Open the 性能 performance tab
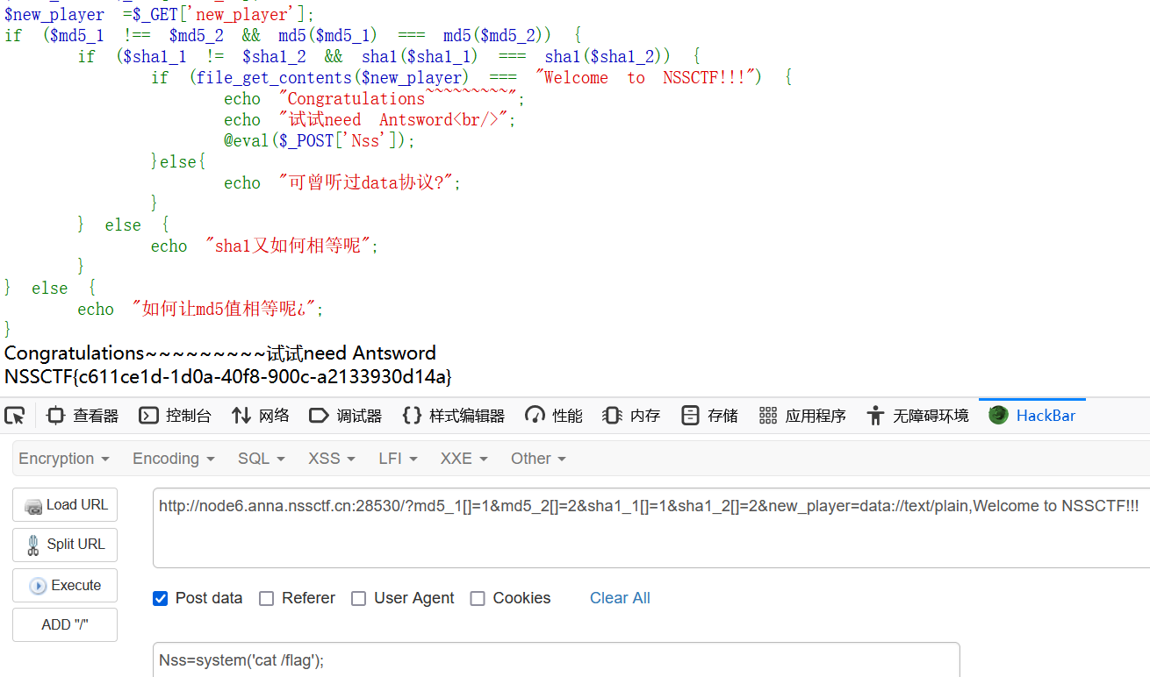 click(x=553, y=416)
